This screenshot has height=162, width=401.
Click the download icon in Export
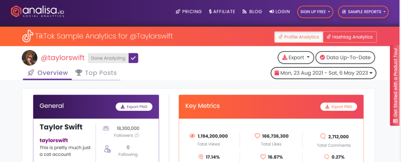point(285,58)
